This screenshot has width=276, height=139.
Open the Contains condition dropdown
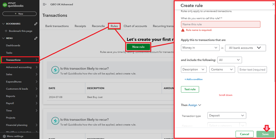[x=222, y=70]
